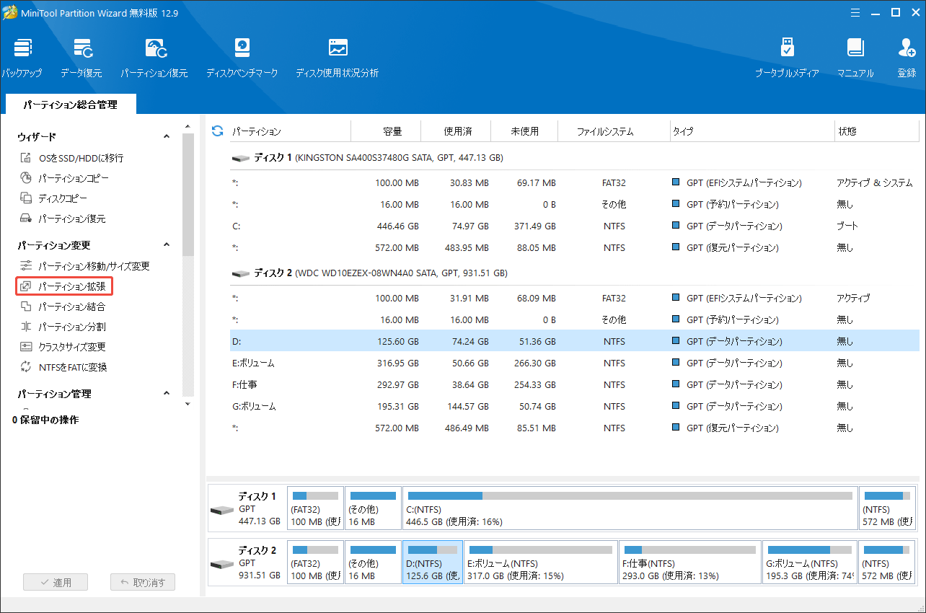Select F:仕事 block in disk map
The image size is (926, 613).
690,562
